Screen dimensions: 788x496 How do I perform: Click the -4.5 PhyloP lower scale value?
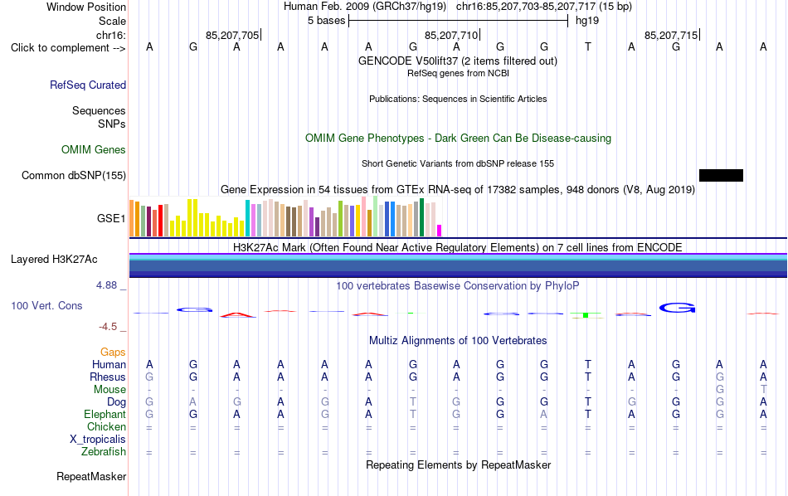(108, 327)
